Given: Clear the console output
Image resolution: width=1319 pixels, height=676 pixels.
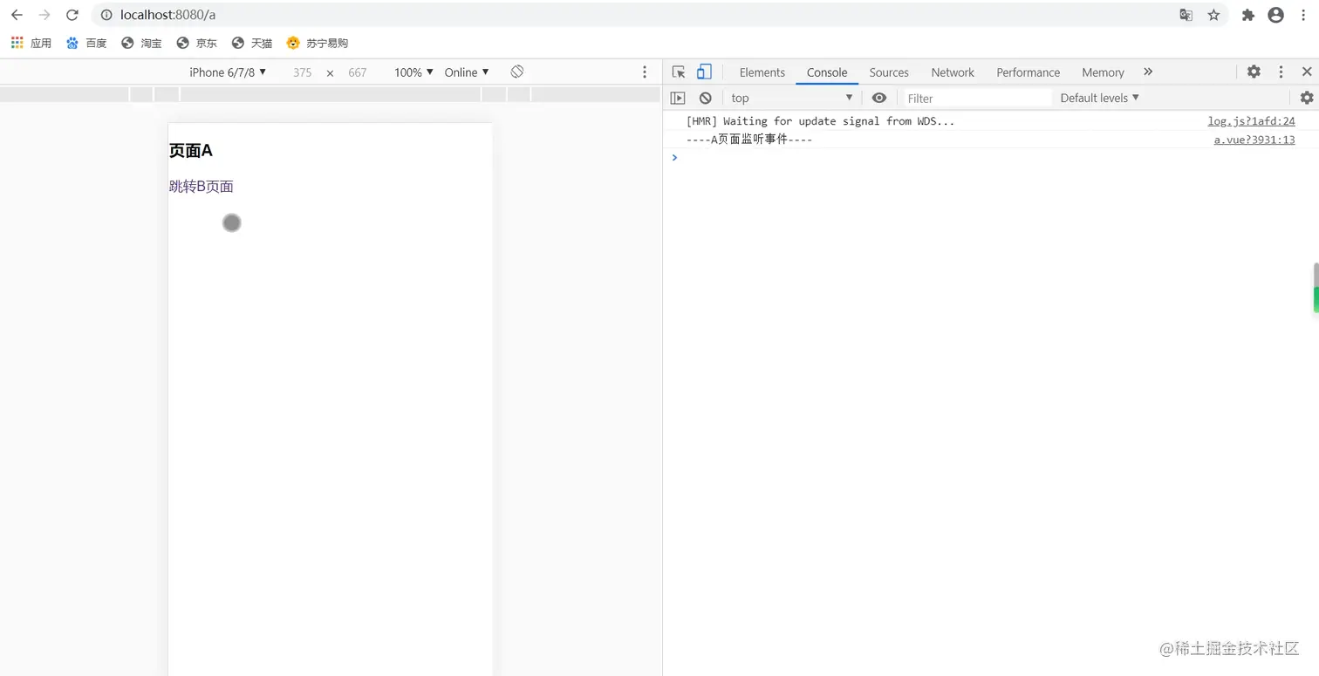Looking at the screenshot, I should (705, 98).
